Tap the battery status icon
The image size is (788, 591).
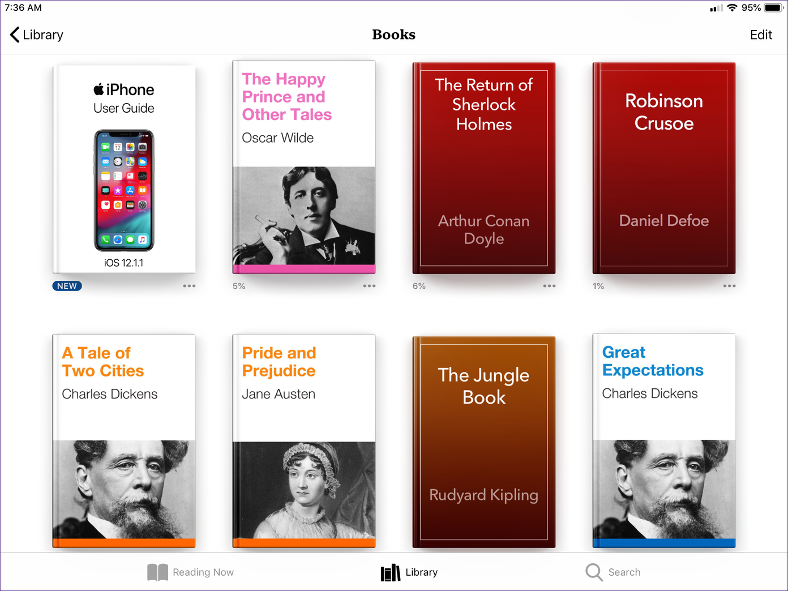tap(773, 8)
